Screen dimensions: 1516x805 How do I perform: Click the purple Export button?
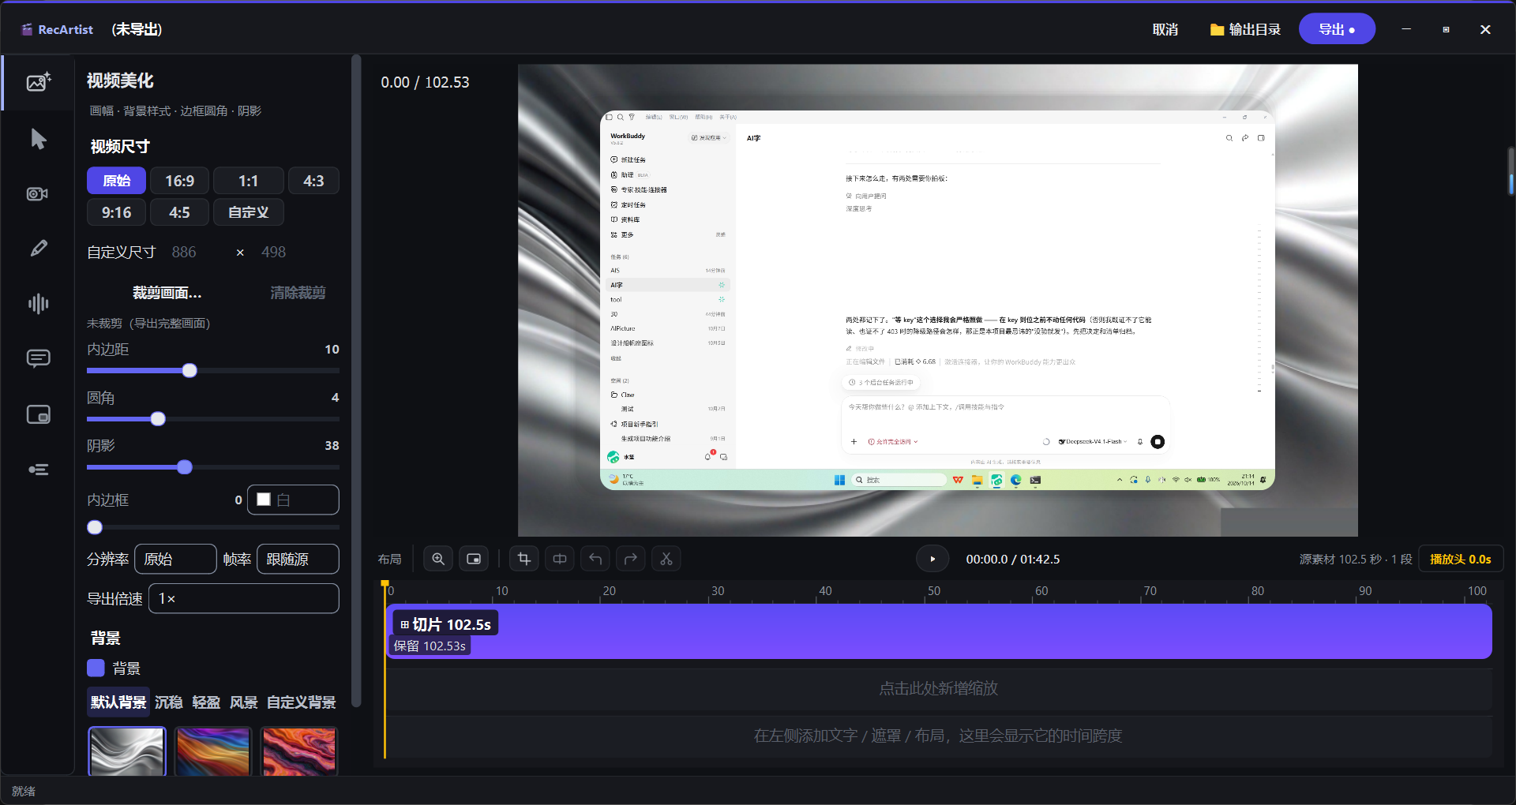pyautogui.click(x=1337, y=29)
